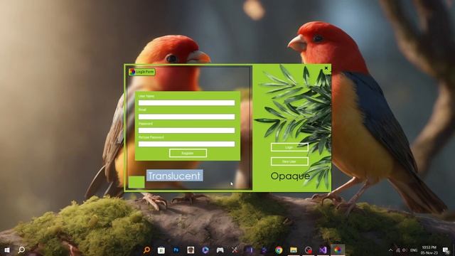Open Photoshop from the taskbar
The image size is (455, 256).
pos(176,250)
